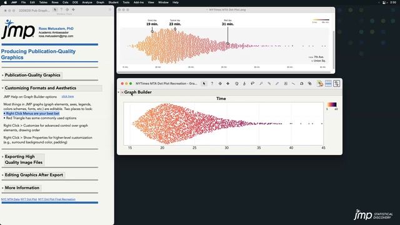This screenshot has height=225, width=400.
Task: Click the '19 min.' Good day annotation
Action: click(152, 24)
